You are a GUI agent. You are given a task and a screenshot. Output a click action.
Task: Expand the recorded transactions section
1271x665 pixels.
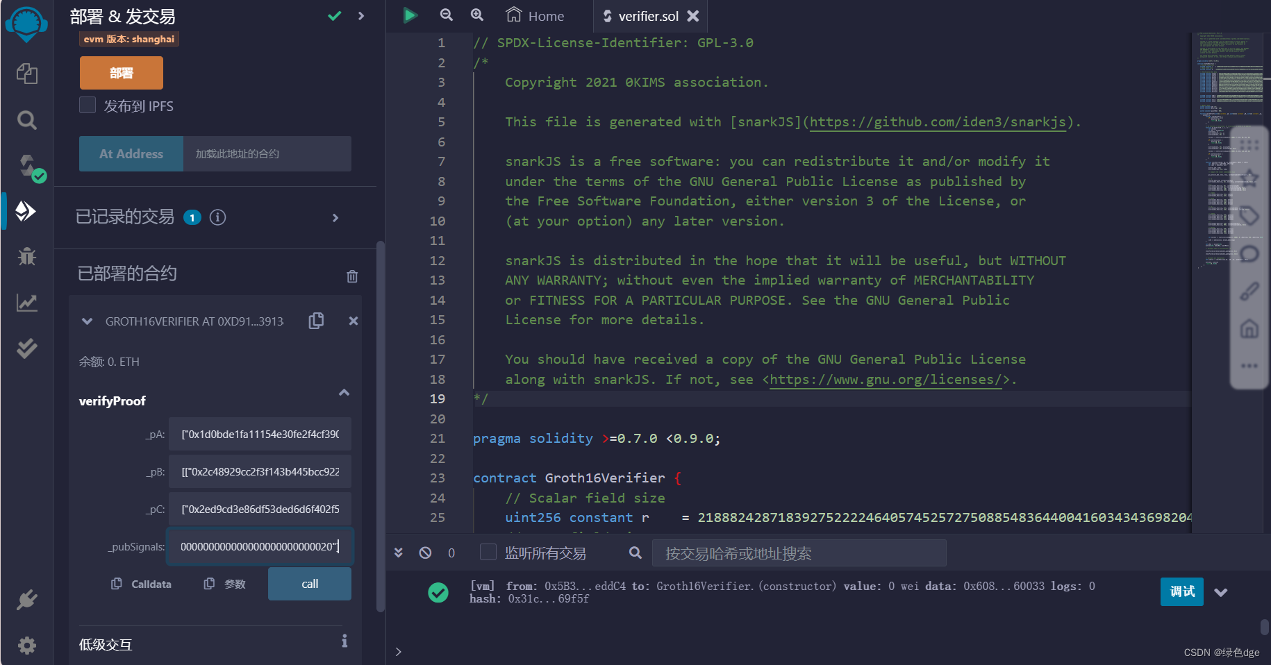pos(335,218)
